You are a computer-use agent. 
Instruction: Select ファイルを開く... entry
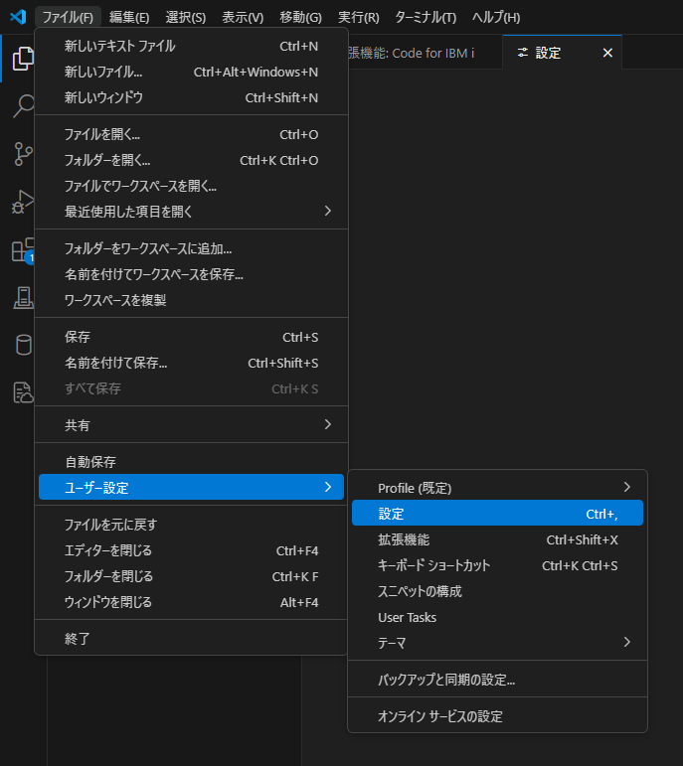pos(191,134)
